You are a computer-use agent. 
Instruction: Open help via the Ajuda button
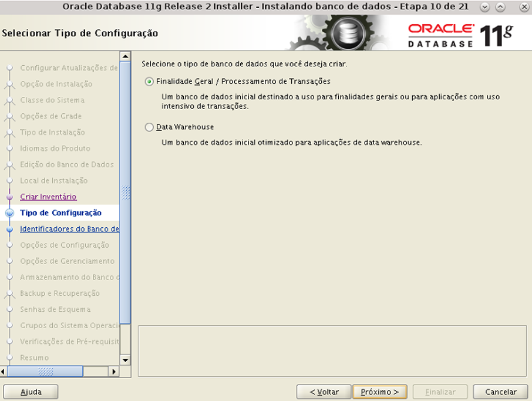[31, 392]
